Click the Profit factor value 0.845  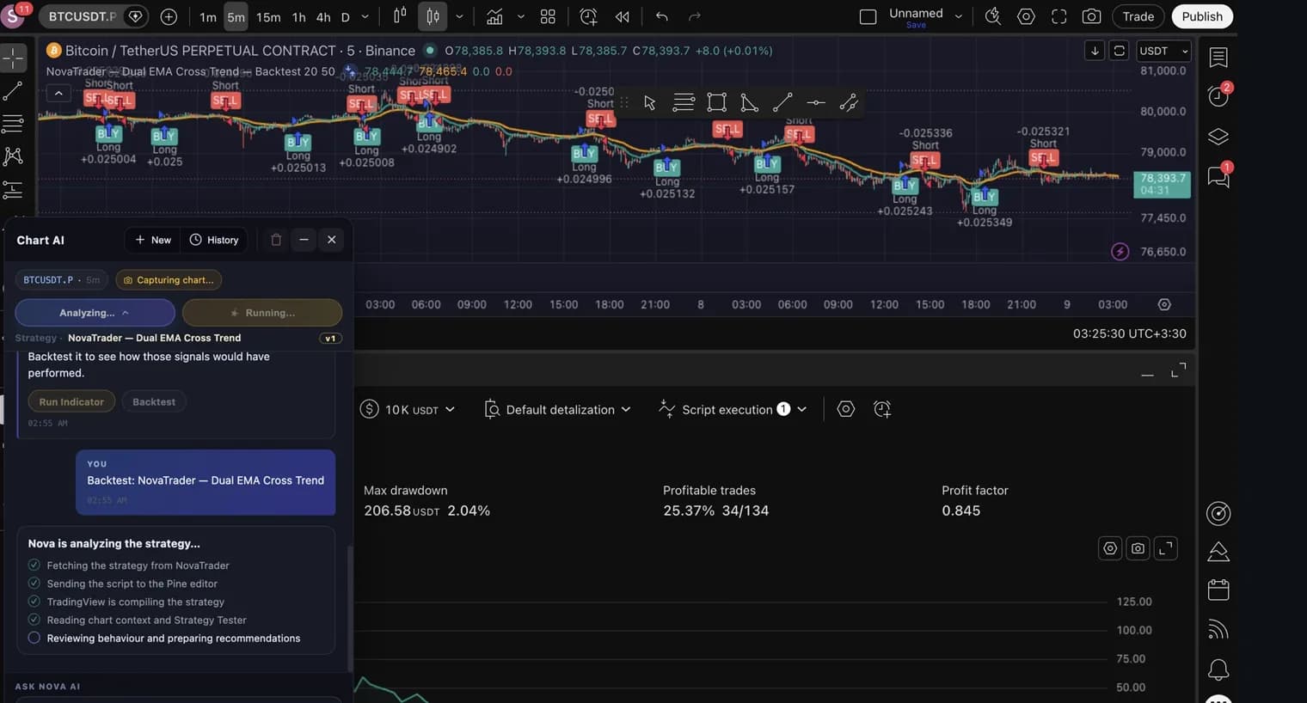[x=960, y=510]
